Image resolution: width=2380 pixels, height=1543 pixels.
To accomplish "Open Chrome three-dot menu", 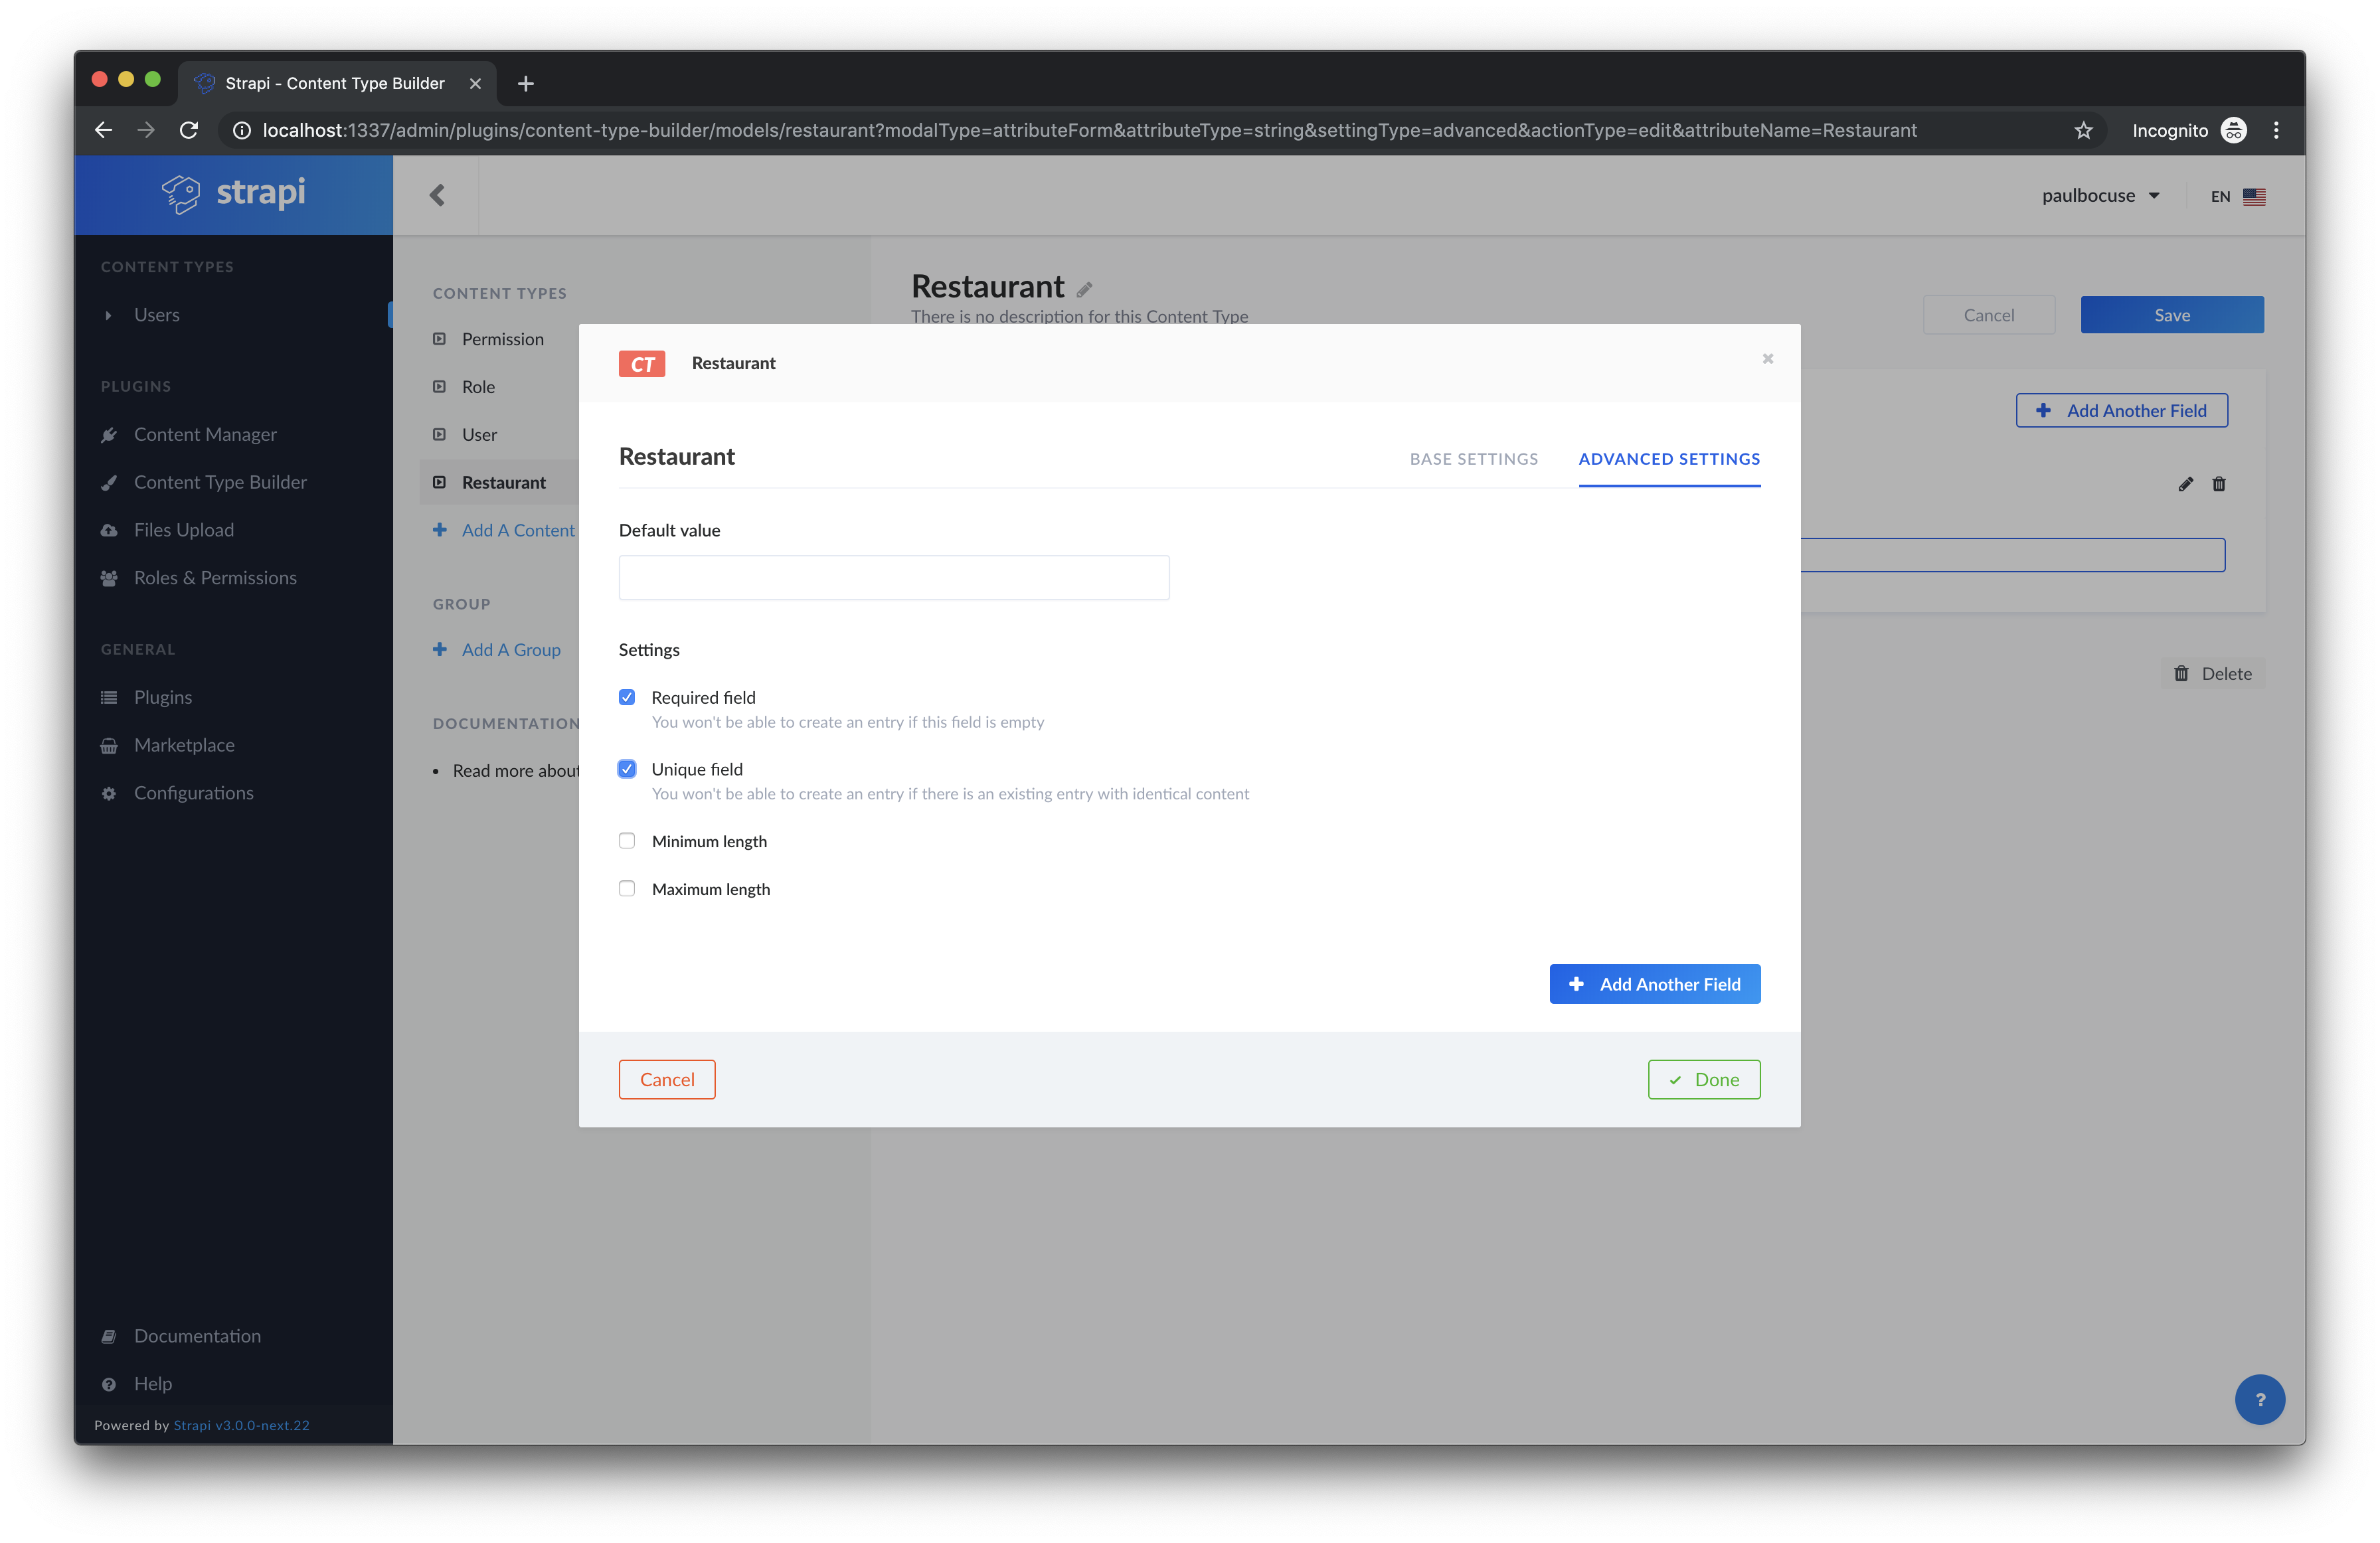I will click(x=2276, y=130).
